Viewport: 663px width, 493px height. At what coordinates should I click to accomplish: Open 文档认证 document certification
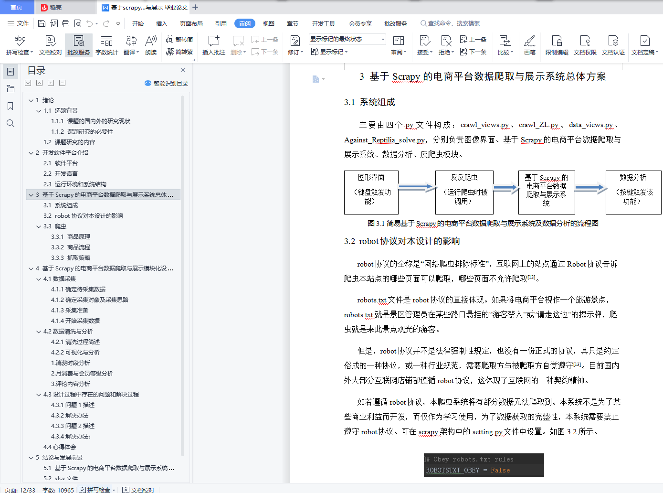pos(613,45)
